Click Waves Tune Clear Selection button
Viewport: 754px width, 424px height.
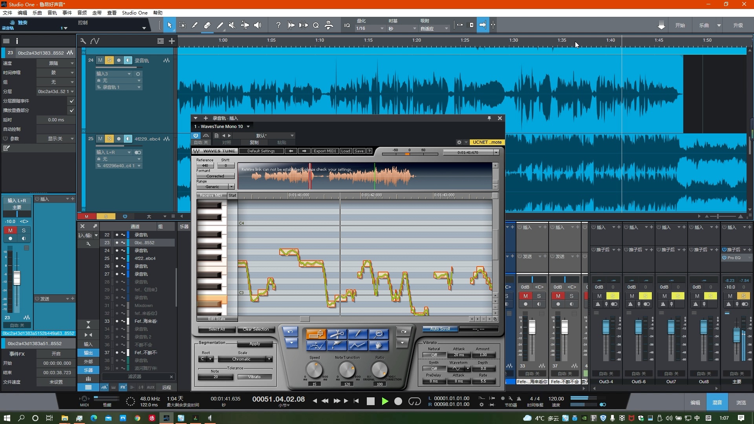point(256,329)
